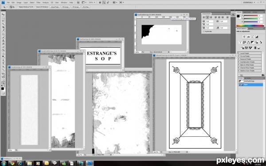Add a Hue/Saturation adjustment icon
Screen dimensions: 266x166
(244, 42)
